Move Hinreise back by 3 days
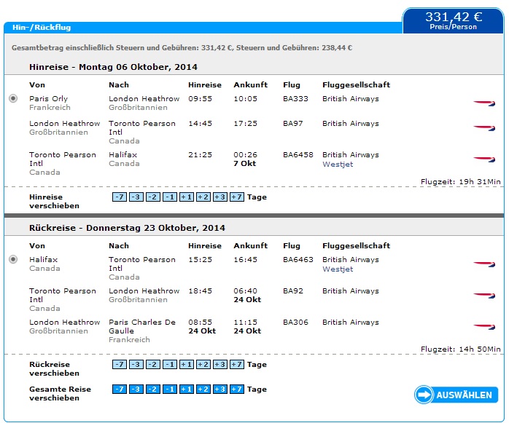Image resolution: width=509 pixels, height=423 pixels. (136, 197)
